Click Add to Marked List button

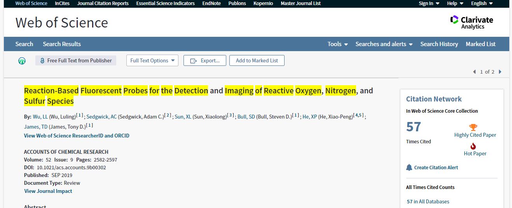[257, 60]
